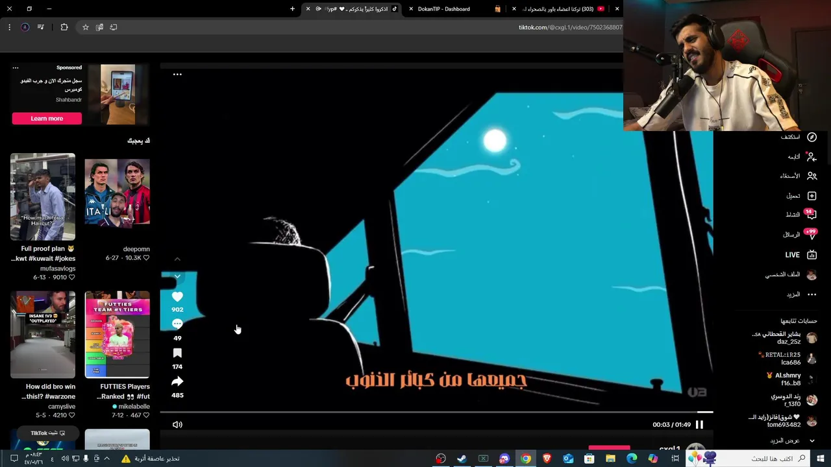Open followed account daz_25z

tap(784, 338)
